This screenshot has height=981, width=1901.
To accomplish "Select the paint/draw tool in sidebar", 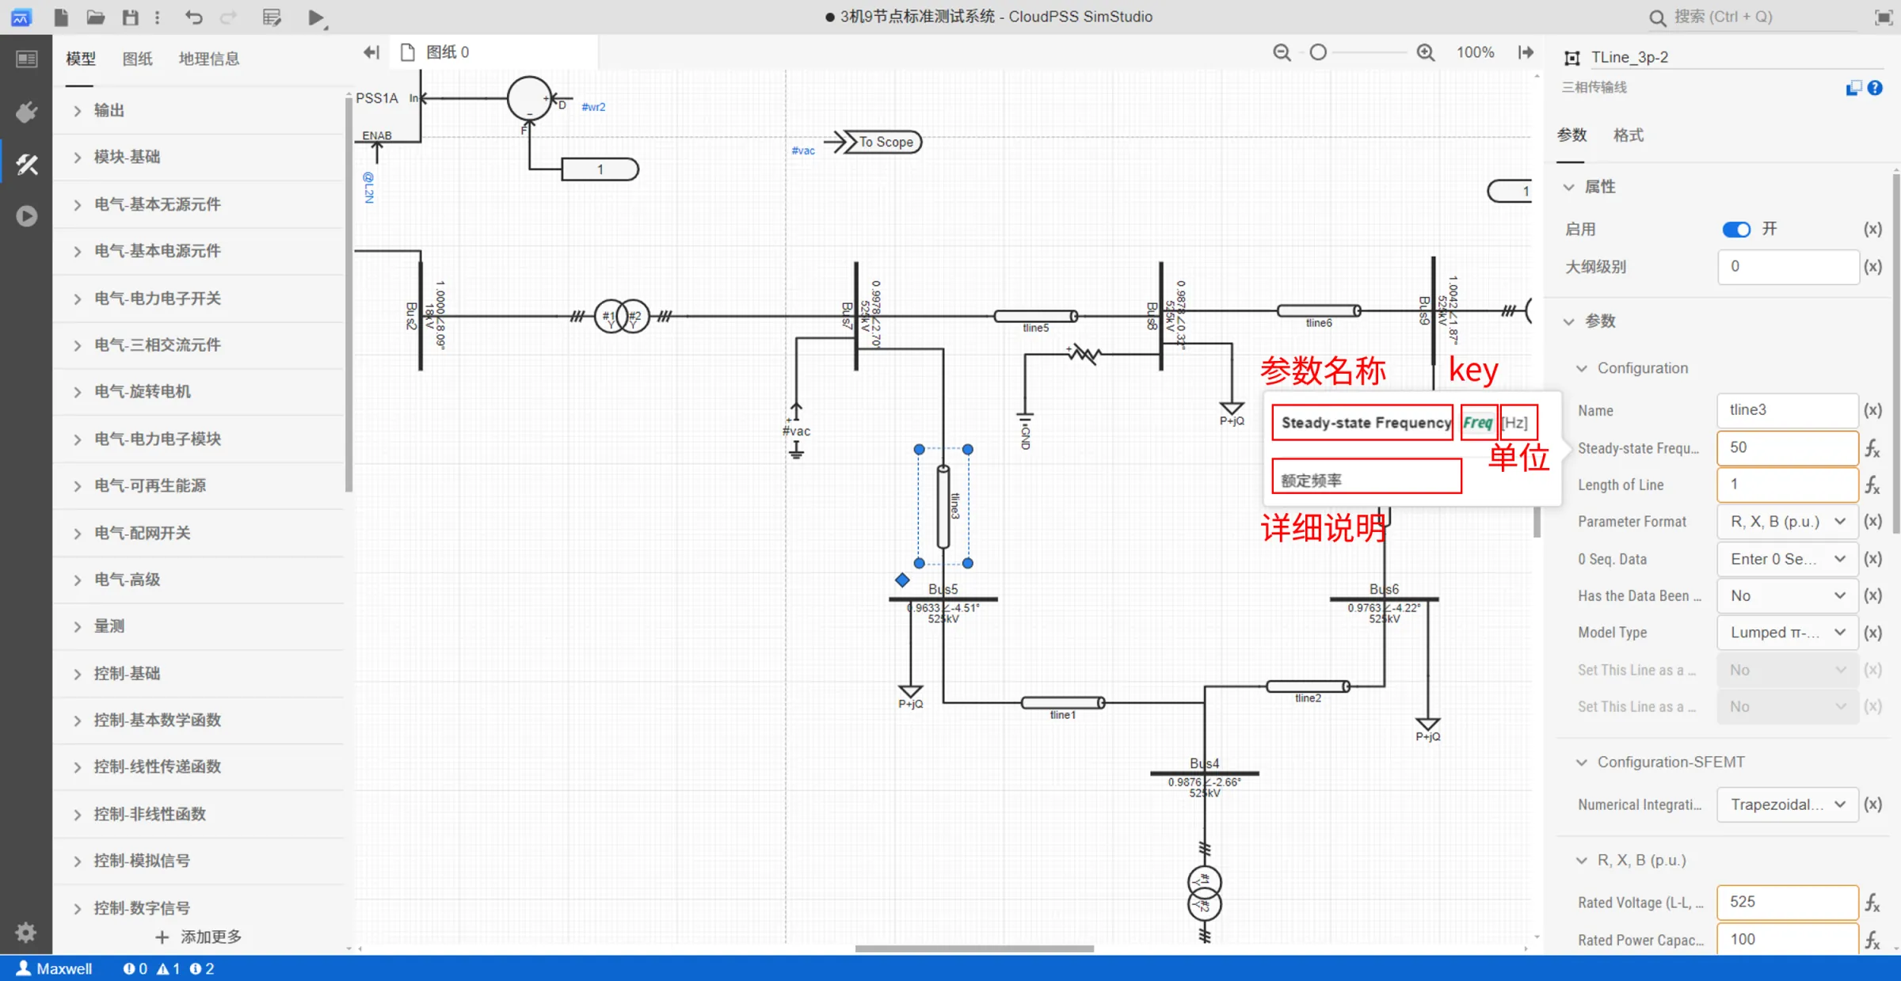I will point(26,164).
